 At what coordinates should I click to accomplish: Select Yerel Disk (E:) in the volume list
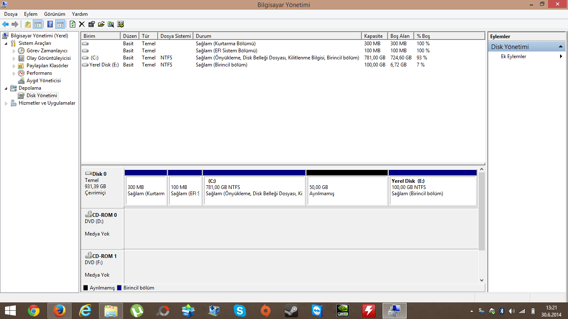click(283, 65)
